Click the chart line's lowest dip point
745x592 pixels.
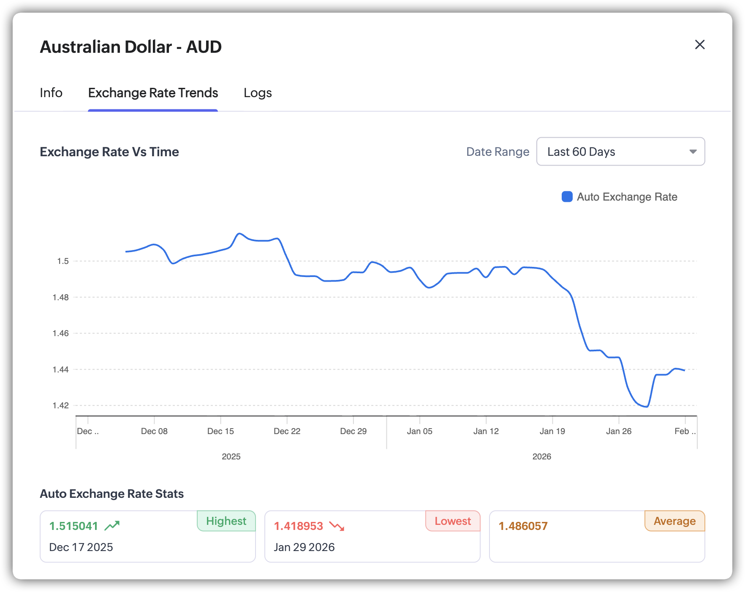click(x=646, y=407)
